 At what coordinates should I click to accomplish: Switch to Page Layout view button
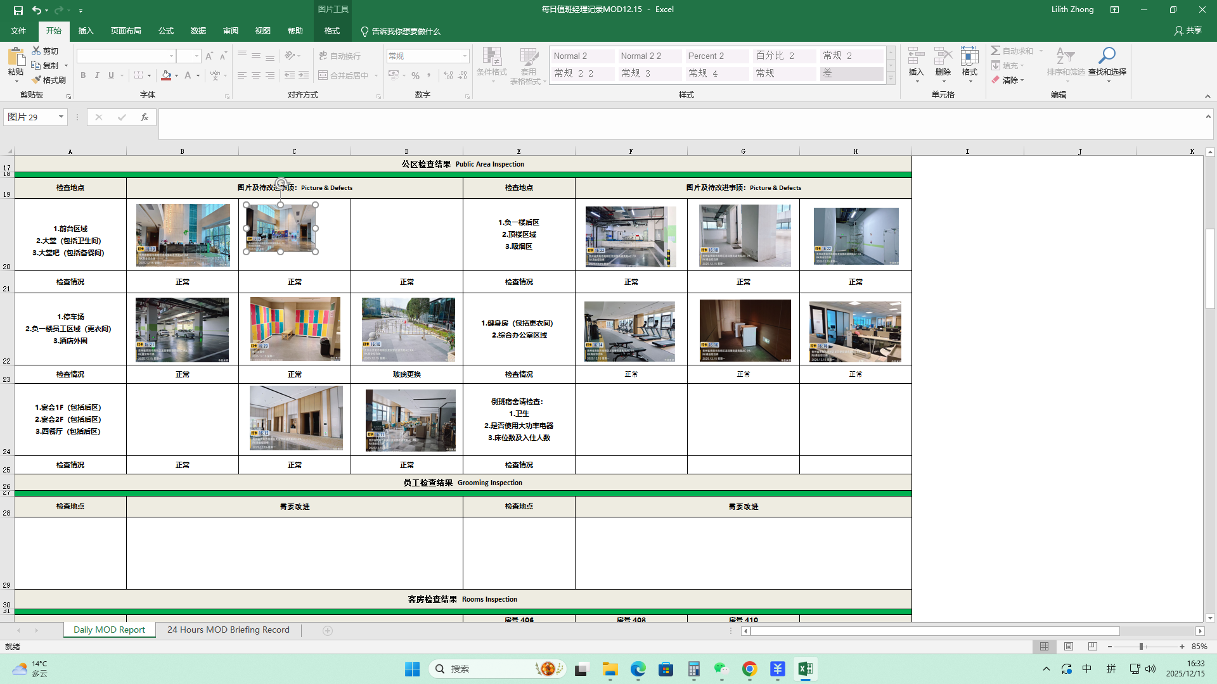coord(1069,647)
